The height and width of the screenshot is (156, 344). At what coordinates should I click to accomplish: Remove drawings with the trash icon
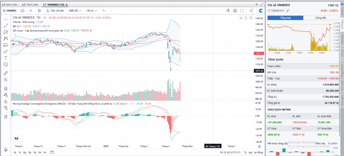coord(5,117)
